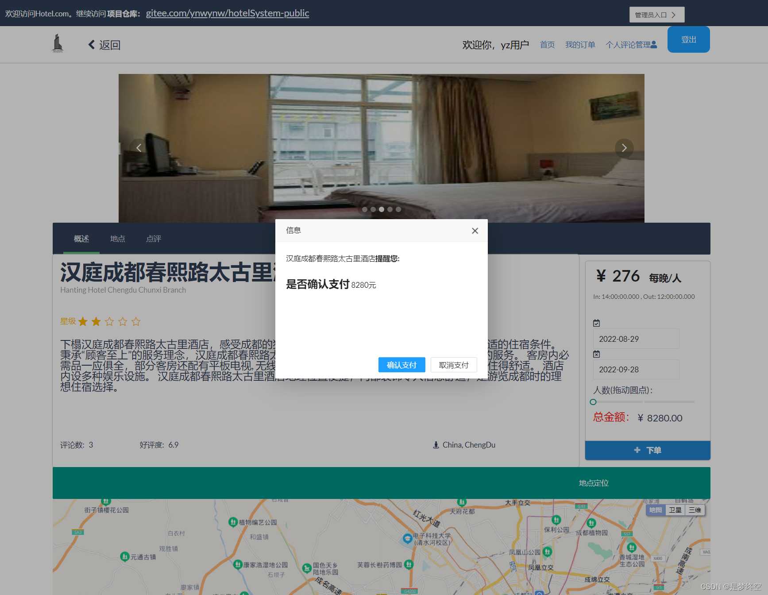This screenshot has width=768, height=595.
Task: Switch to the 概述 overview tab
Action: (x=81, y=239)
